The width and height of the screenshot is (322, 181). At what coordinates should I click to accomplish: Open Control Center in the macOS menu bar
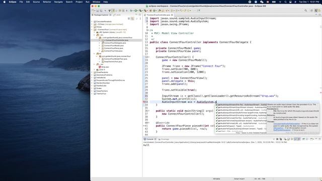click(x=290, y=2)
